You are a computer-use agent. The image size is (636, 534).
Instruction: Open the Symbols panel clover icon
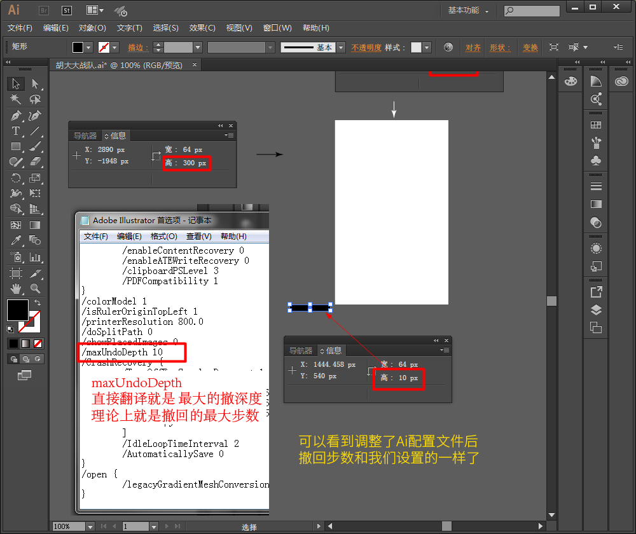click(596, 161)
